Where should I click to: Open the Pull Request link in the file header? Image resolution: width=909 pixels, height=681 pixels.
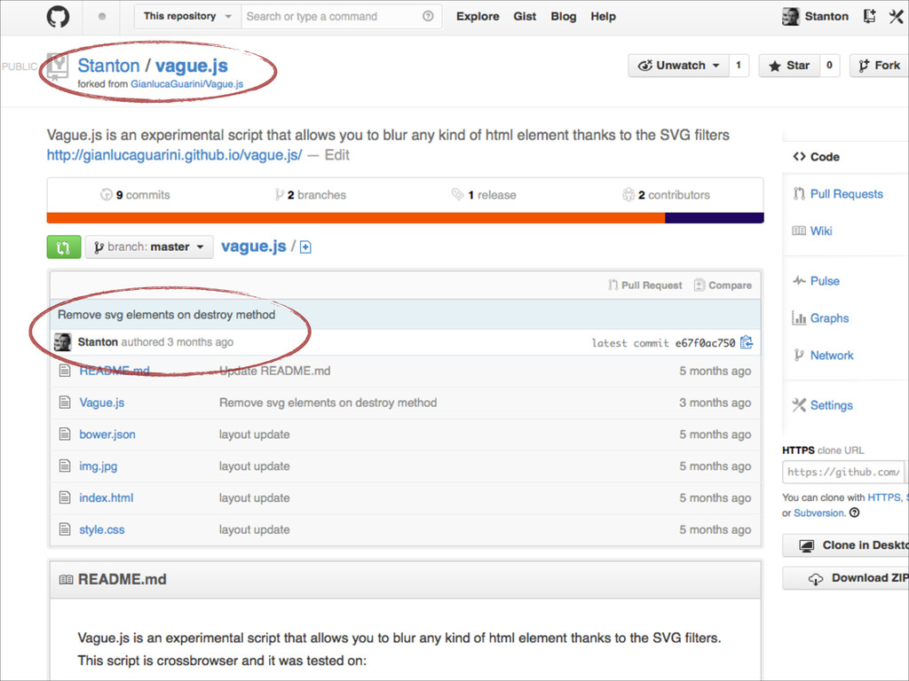[645, 285]
